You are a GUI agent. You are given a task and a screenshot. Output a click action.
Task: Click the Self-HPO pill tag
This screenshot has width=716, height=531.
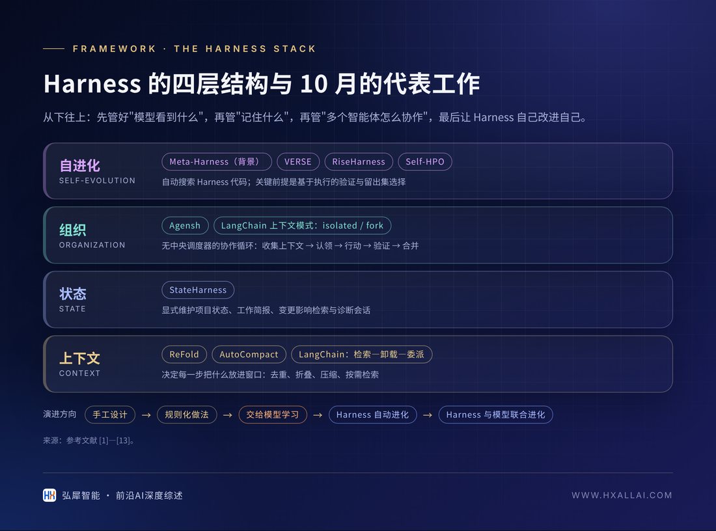coord(424,161)
